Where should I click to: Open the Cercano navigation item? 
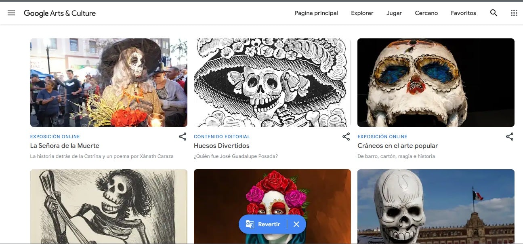point(426,13)
